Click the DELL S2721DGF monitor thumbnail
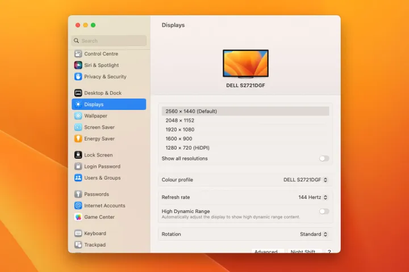The image size is (409, 272). (x=245, y=63)
